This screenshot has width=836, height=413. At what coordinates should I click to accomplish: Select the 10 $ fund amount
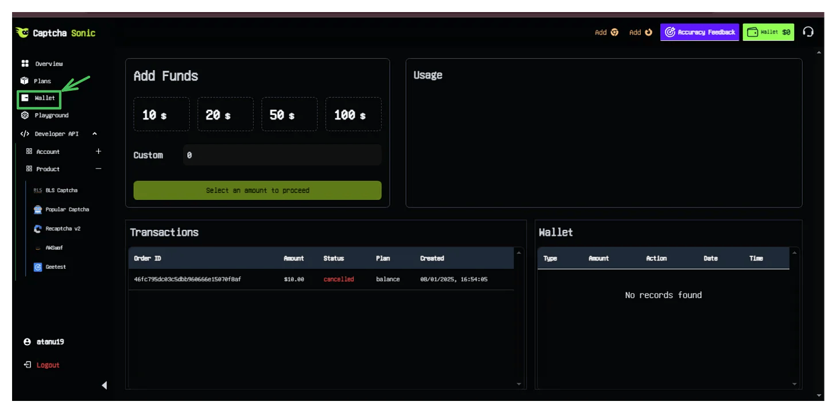pos(161,114)
